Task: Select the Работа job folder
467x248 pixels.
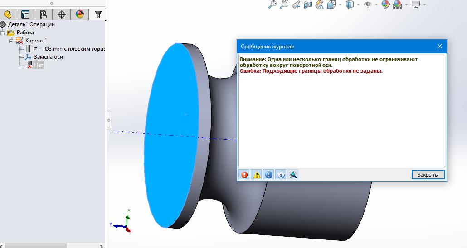Action: (x=25, y=33)
